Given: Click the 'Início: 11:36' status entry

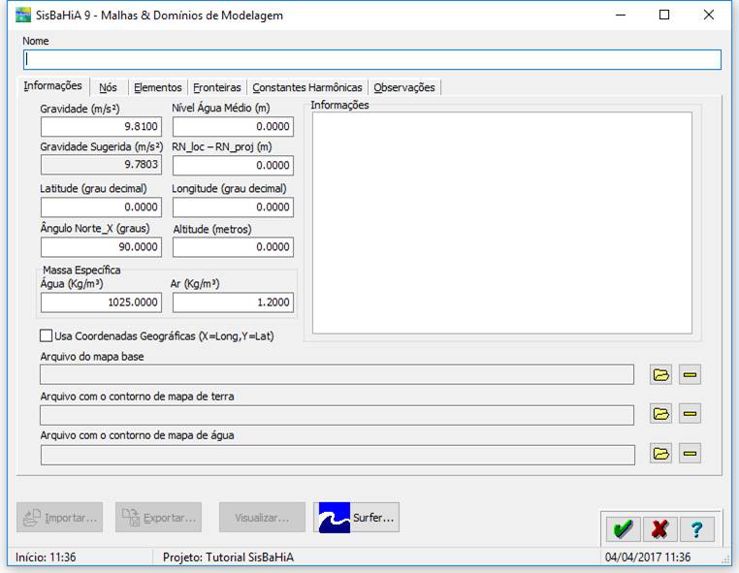Looking at the screenshot, I should [46, 557].
